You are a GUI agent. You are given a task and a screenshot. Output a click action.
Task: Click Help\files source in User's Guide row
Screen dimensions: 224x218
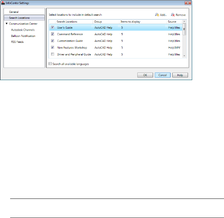pos(174,28)
